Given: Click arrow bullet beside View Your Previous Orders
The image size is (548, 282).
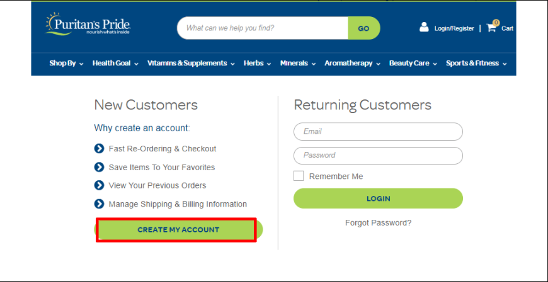Looking at the screenshot, I should 100,185.
